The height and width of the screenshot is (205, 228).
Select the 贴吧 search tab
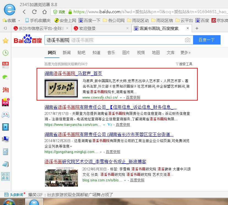coord(81,52)
